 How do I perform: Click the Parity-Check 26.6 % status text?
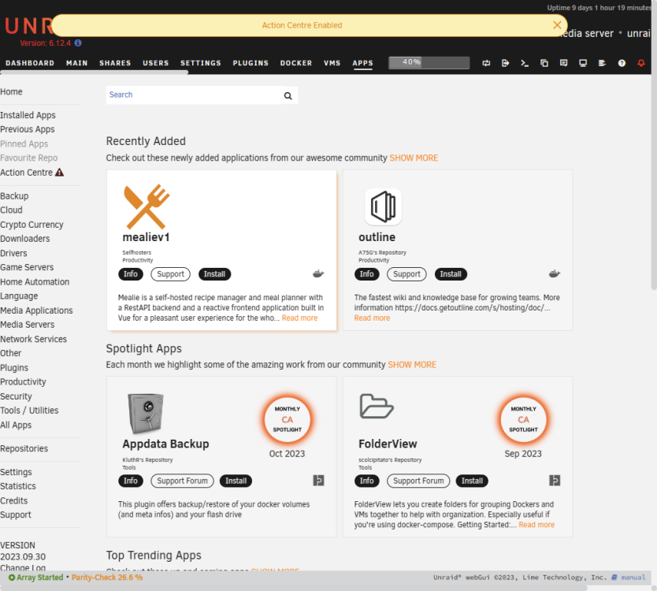coord(107,578)
